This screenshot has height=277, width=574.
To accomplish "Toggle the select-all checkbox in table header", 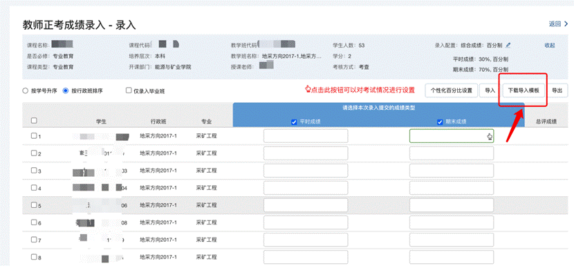I will [34, 121].
